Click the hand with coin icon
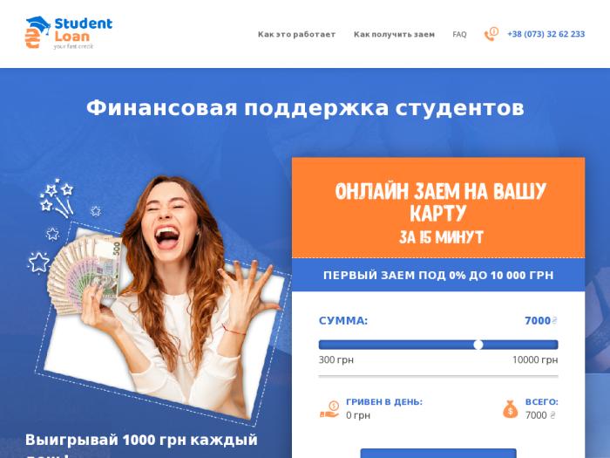Screen dimensions: 610x458 tap(329, 410)
